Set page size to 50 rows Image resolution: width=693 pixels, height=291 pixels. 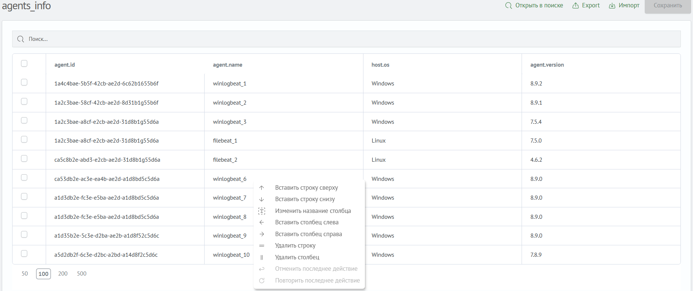tap(25, 274)
